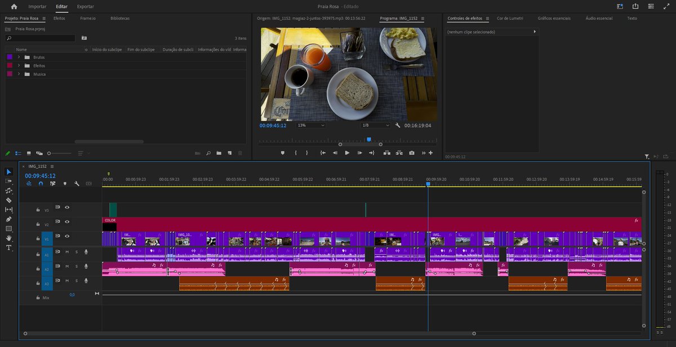Select the Track Select Forward tool

(8, 181)
